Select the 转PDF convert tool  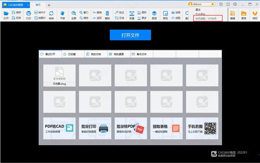pyautogui.click(x=40, y=13)
